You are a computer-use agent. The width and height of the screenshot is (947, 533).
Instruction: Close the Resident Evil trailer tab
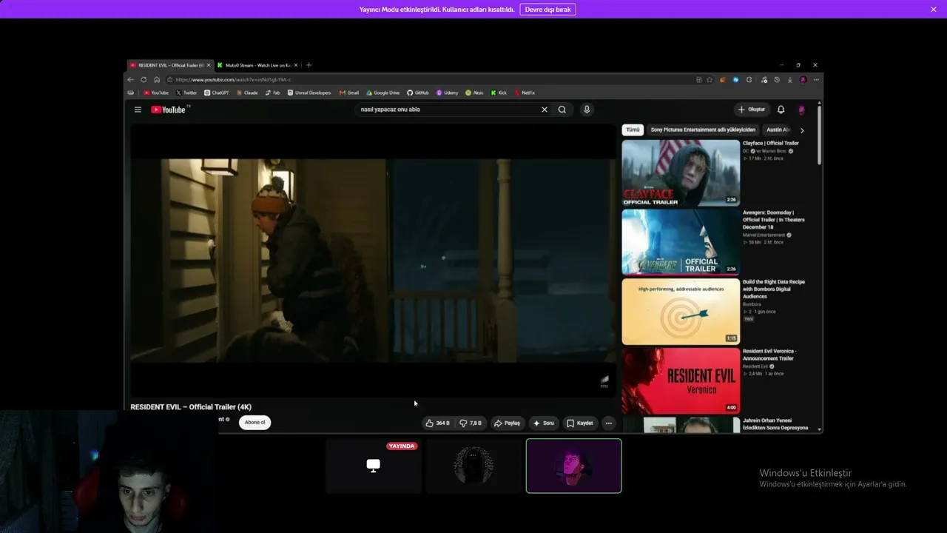tap(209, 65)
